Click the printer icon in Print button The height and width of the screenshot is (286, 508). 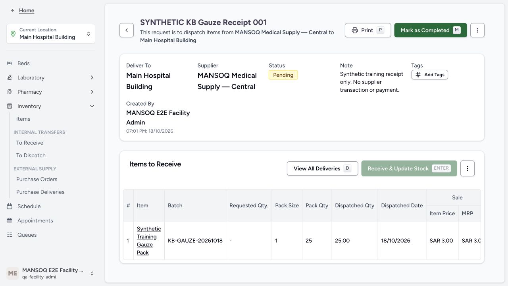[355, 30]
